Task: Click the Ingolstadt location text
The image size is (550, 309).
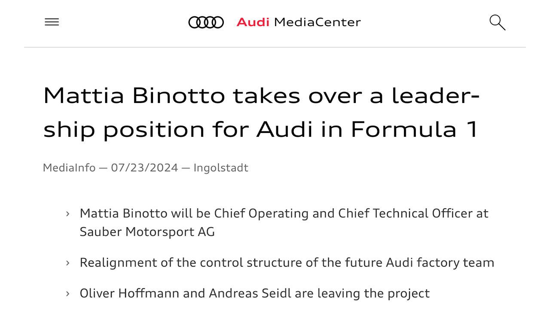Action: 221,168
